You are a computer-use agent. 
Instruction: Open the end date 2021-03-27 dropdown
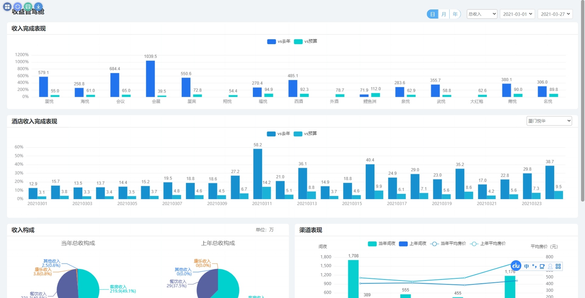[555, 14]
